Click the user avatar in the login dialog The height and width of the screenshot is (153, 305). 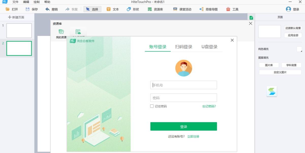pyautogui.click(x=184, y=68)
